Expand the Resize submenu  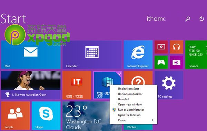click(x=134, y=120)
